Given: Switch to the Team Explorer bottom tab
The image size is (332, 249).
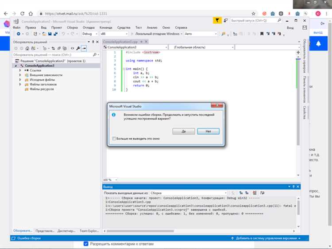Looking at the screenshot, I should point(89,231).
